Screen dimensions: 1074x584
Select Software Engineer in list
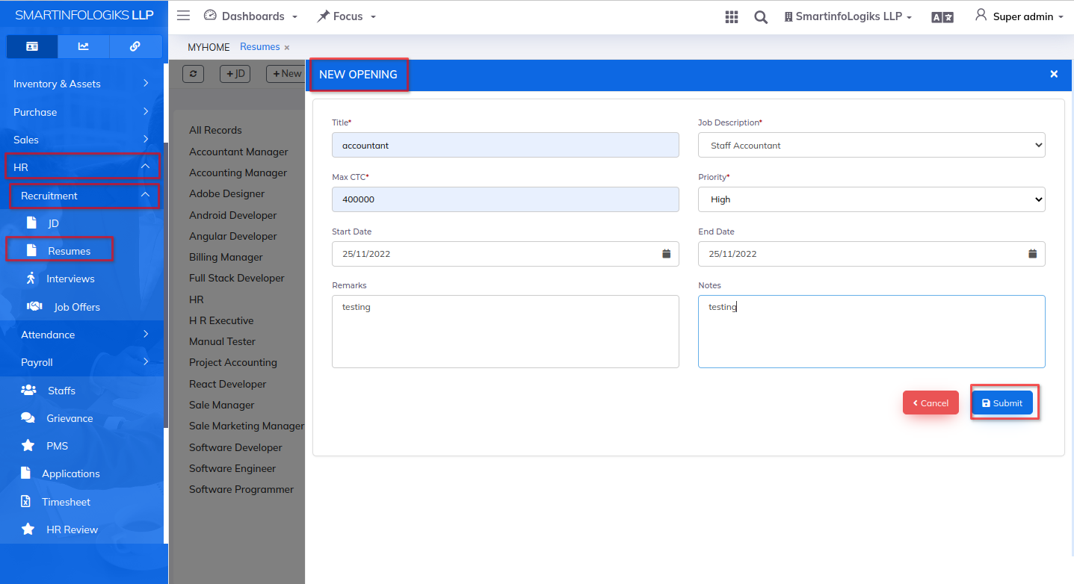pos(232,468)
